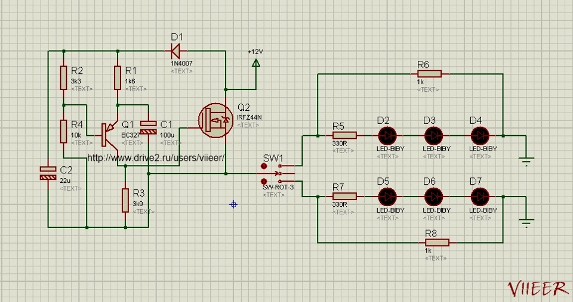This screenshot has width=573, height=302.
Task: Toggle the SW1 rotary switch
Action: pos(279,173)
